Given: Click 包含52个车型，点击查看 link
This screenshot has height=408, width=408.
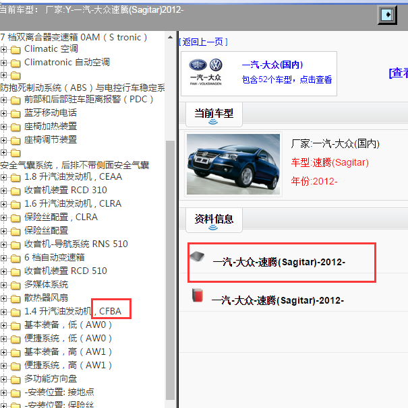Looking at the screenshot, I should pos(287,79).
